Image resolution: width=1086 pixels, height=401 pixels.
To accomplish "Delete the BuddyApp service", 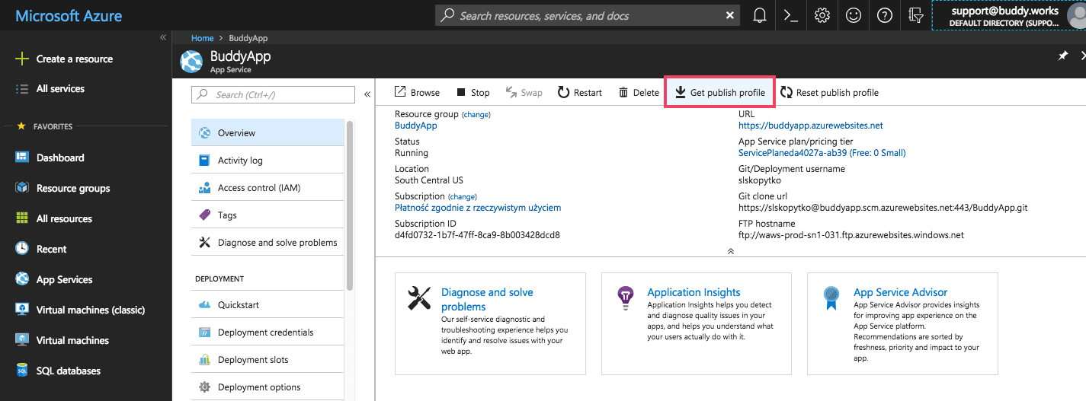I will [639, 92].
